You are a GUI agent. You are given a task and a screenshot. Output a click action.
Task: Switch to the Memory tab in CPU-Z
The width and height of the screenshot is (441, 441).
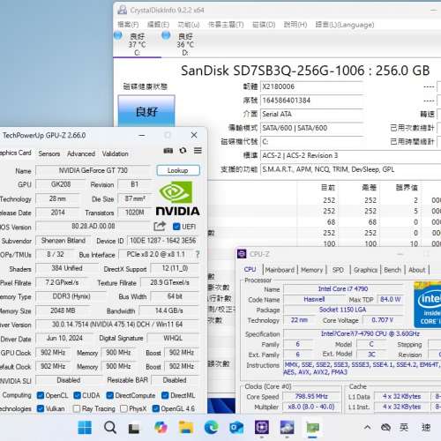[x=312, y=270]
